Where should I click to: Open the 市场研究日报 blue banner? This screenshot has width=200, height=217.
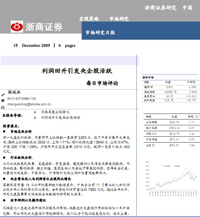tap(100, 33)
